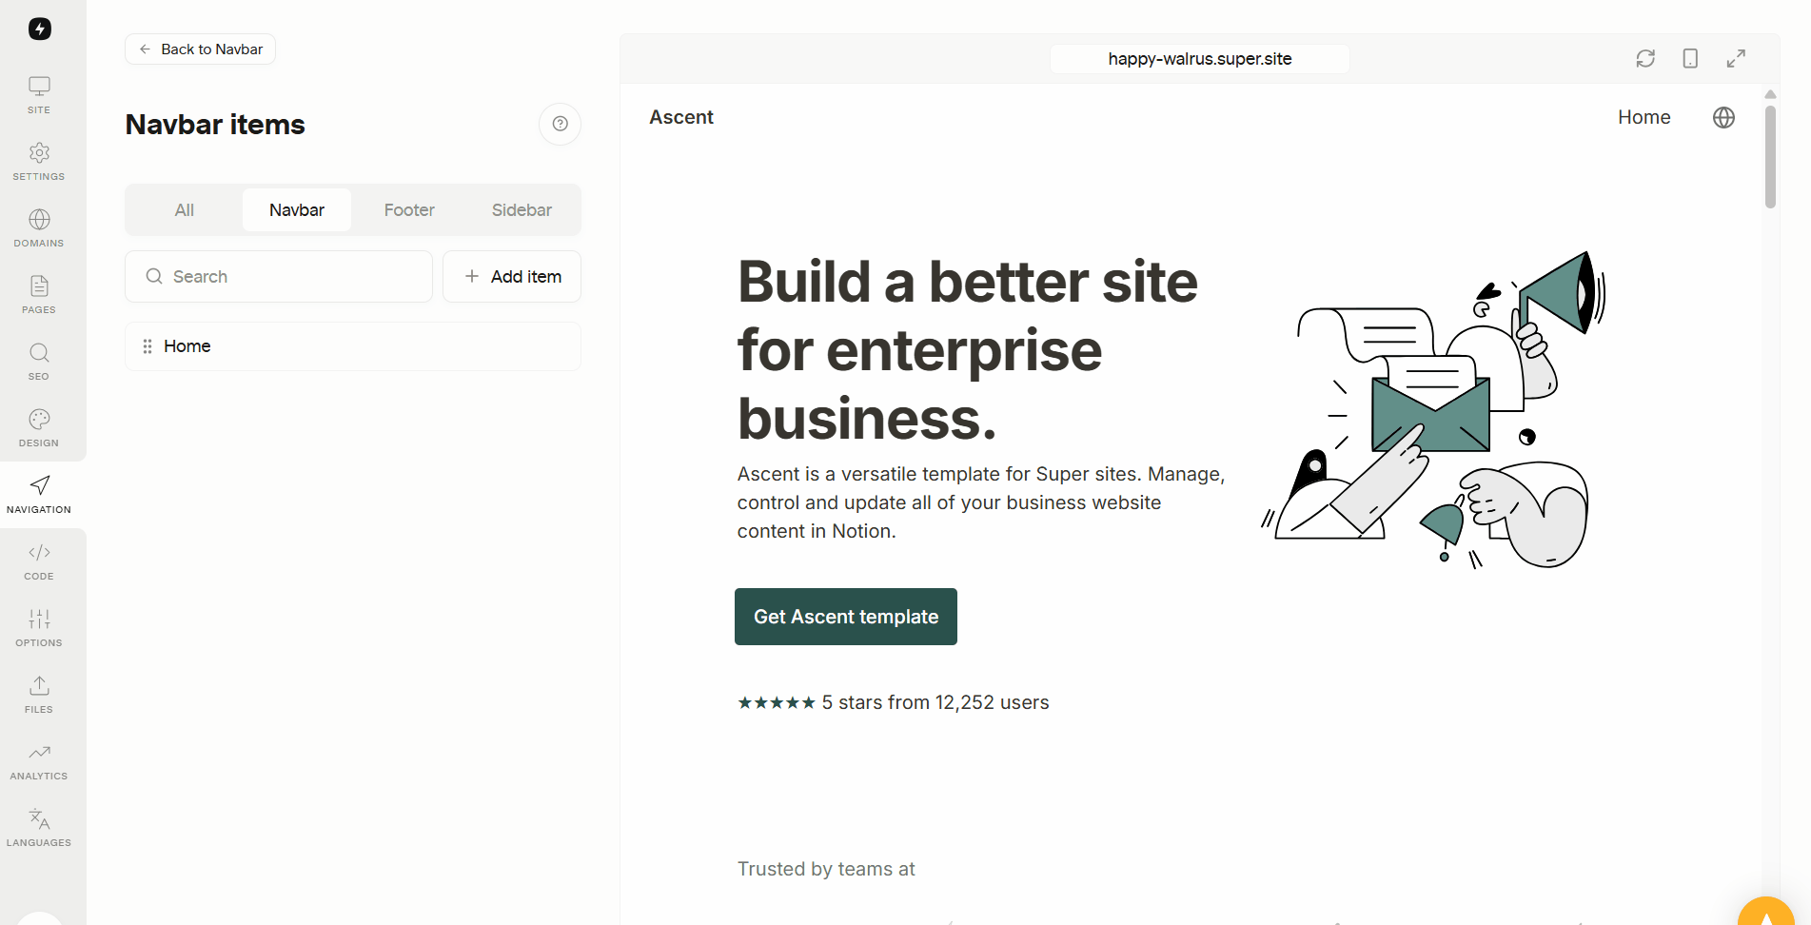This screenshot has height=925, width=1811.
Task: Click the preview vertical scrollbar
Action: click(x=1770, y=157)
